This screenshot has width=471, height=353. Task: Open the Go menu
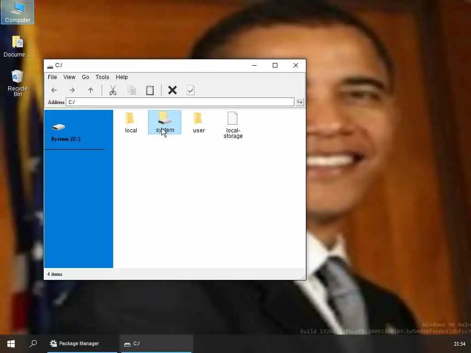tap(86, 77)
